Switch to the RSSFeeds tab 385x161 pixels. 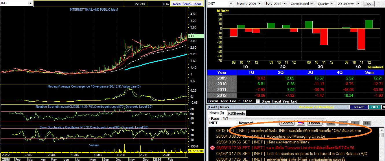click(x=236, y=113)
